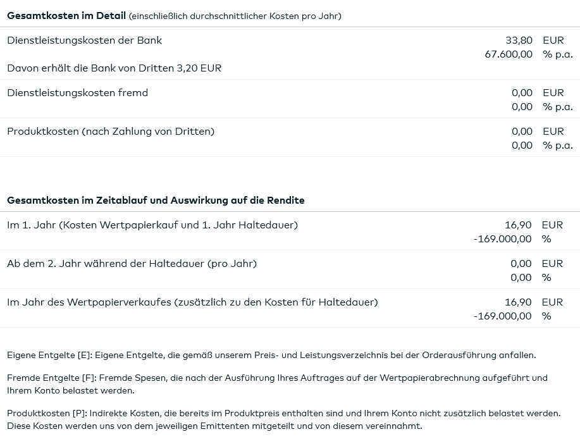Select "Produktkosten (nach Zahlung von Dritten)" label
The width and height of the screenshot is (580, 439).
click(x=111, y=132)
